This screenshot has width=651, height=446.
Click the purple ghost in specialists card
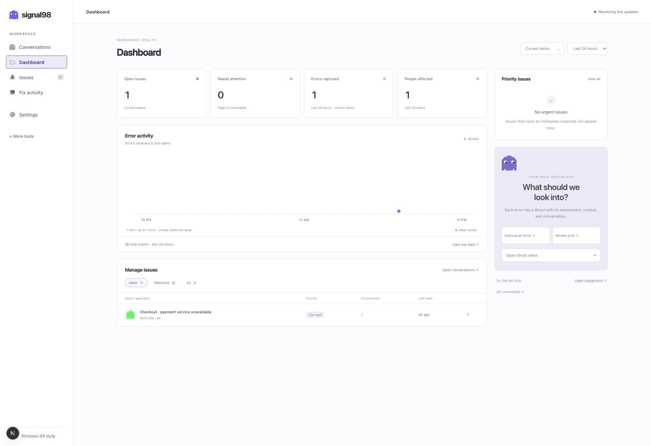(x=509, y=163)
